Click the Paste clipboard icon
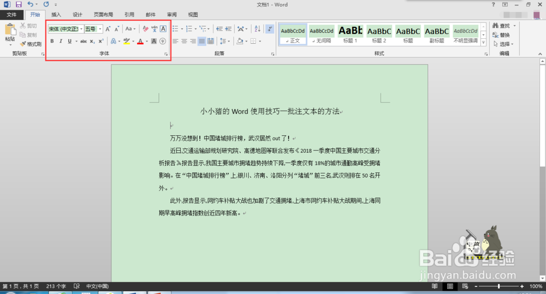546x294 pixels. pyautogui.click(x=10, y=30)
